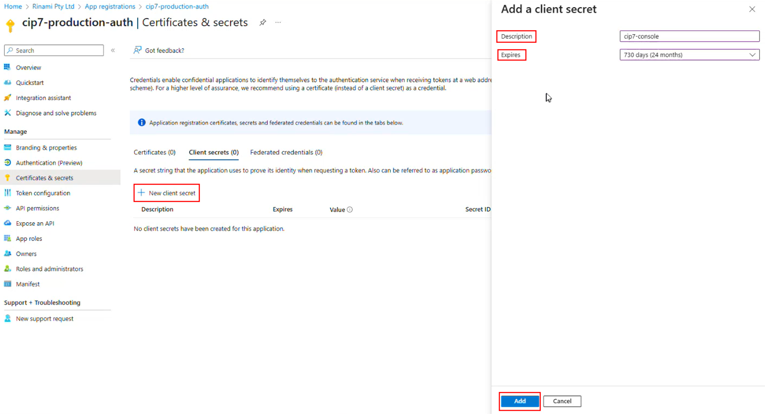Open Overview in the sidebar
The height and width of the screenshot is (414, 765).
(x=28, y=67)
